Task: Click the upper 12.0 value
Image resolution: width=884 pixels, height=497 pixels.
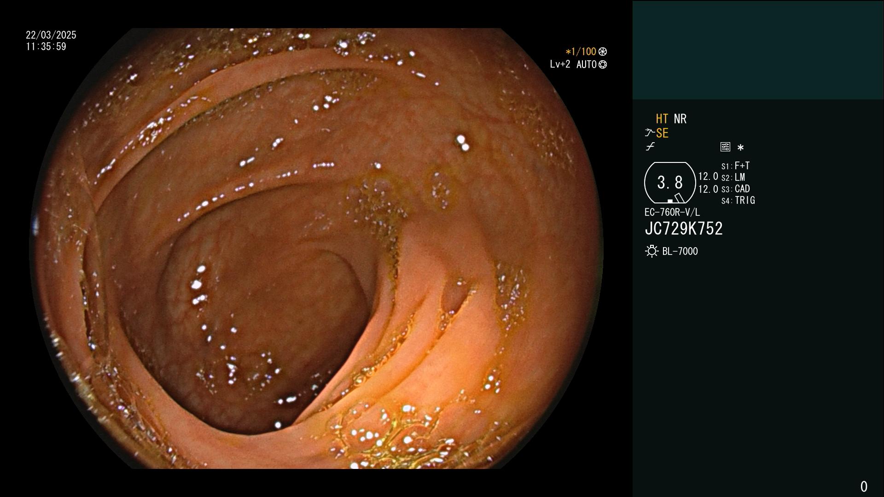Action: point(708,176)
